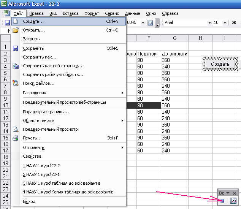Open the Окно menu
Screen dimensions: 241x209
[151, 13]
